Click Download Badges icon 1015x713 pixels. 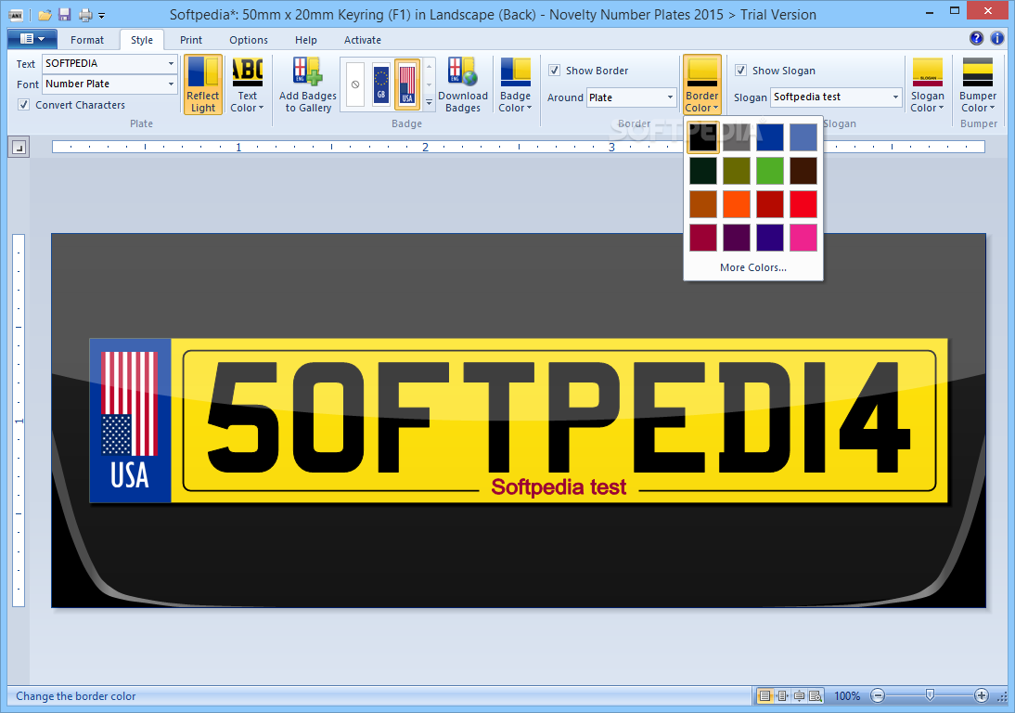pyautogui.click(x=463, y=84)
